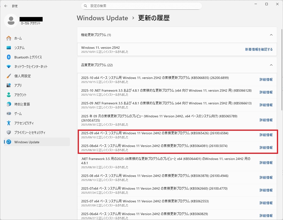Click the 設定の検索 search field
This screenshot has width=283, height=220.
[141, 6]
